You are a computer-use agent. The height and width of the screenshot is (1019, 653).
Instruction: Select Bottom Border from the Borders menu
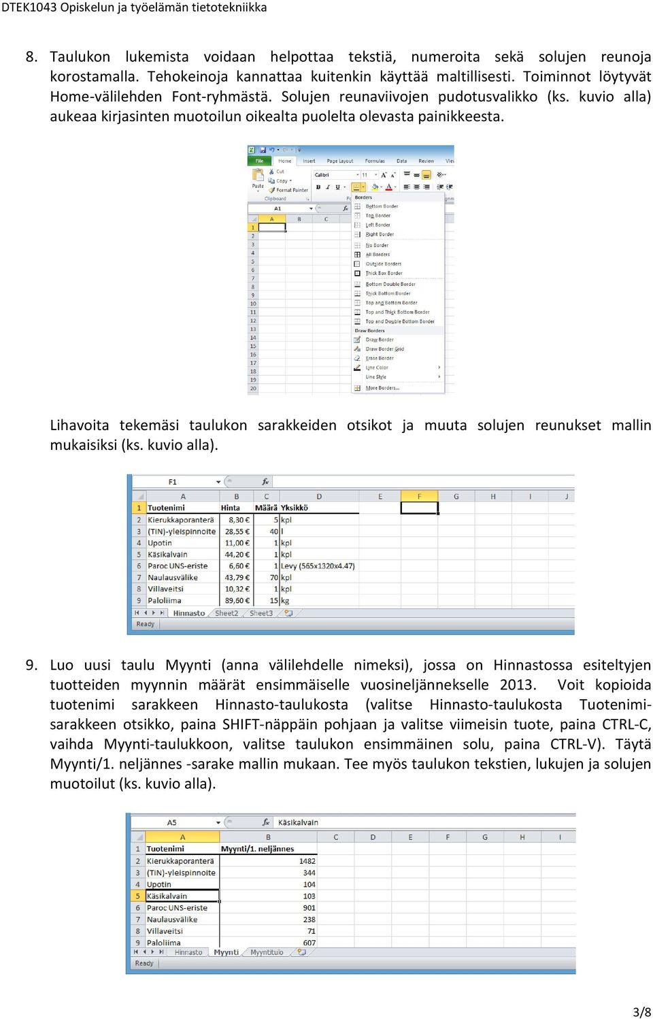(398, 206)
